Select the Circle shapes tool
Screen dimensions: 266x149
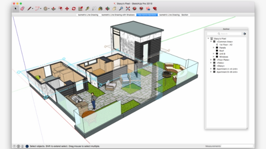pyautogui.click(x=45, y=9)
